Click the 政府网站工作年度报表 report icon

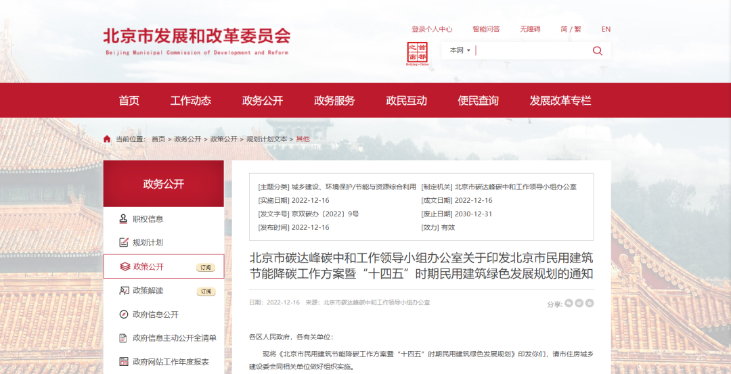(124, 361)
